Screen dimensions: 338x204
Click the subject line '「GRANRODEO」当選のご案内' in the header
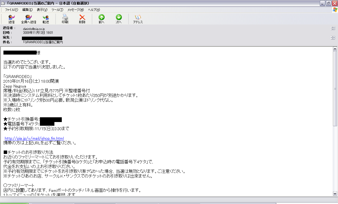point(43,42)
